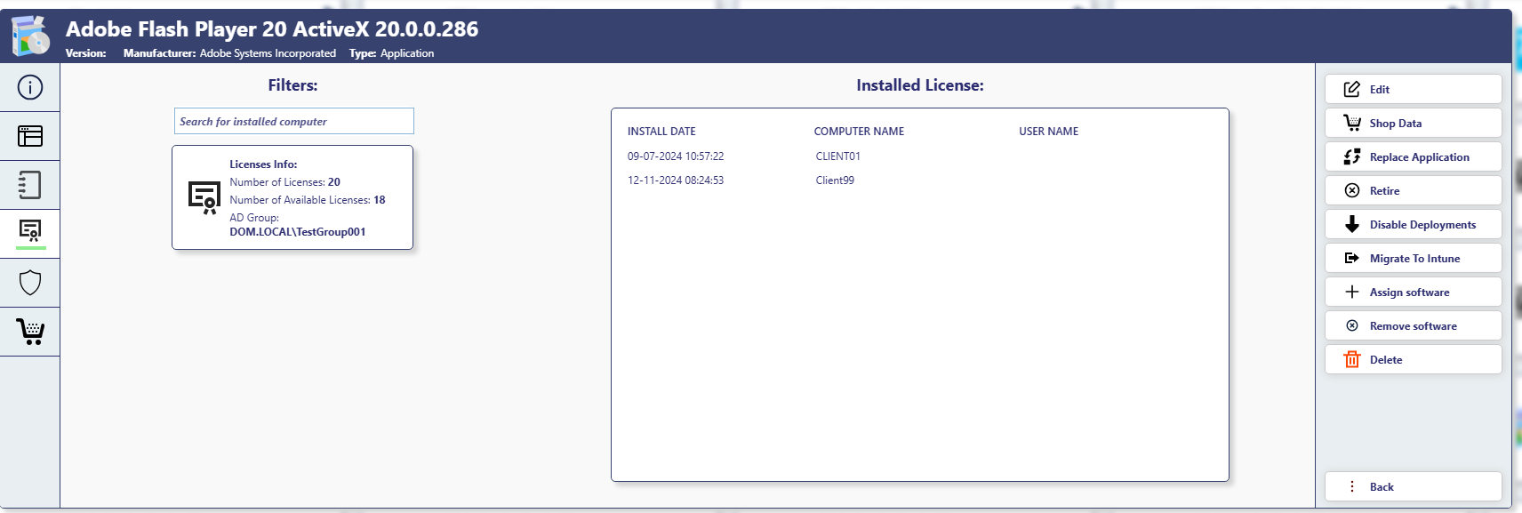Open the information tab in sidebar

[30, 87]
